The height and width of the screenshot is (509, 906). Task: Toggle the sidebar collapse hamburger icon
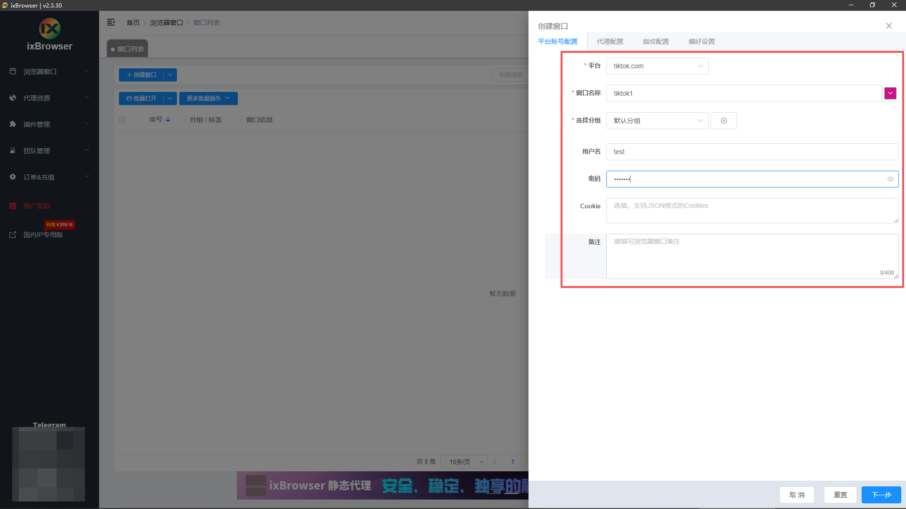pyautogui.click(x=111, y=22)
